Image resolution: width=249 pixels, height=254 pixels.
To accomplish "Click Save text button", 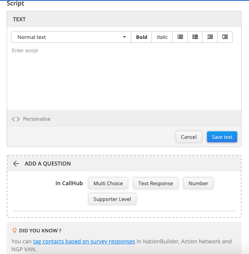I will pyautogui.click(x=222, y=137).
